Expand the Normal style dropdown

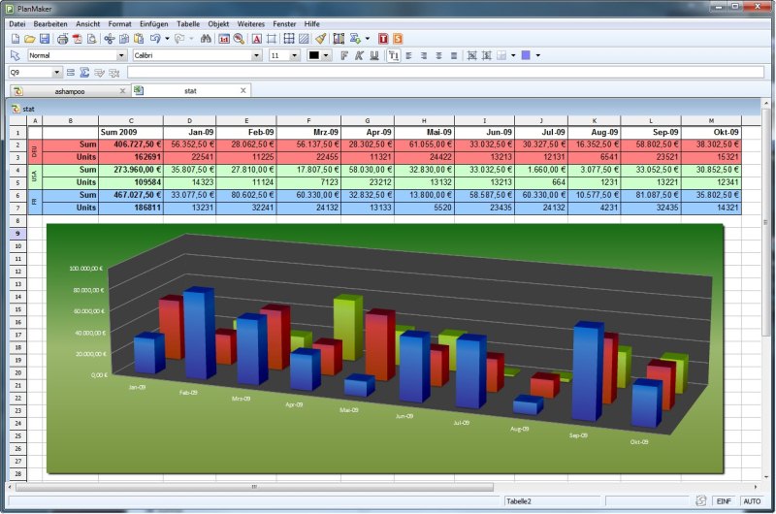121,56
